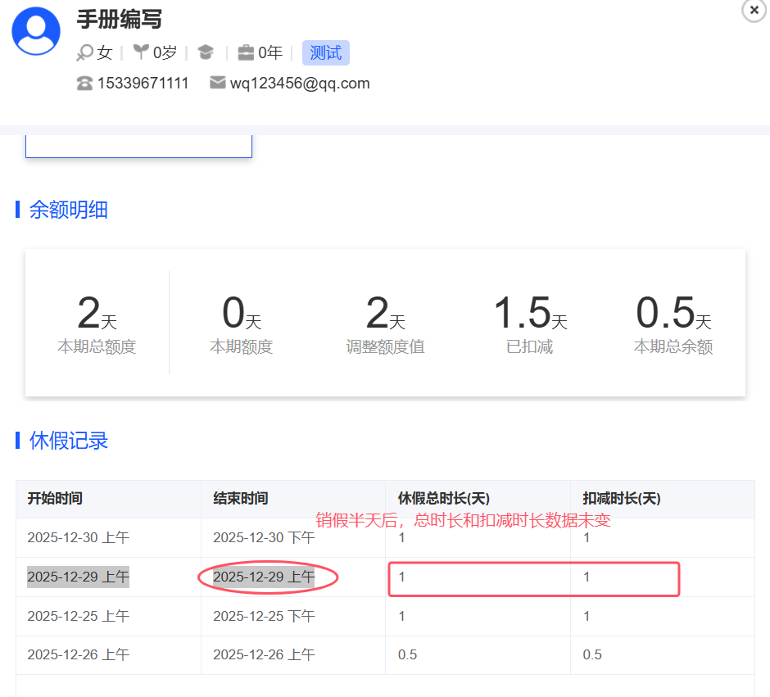
Task: Click the 扣减时长(天) column header
Action: point(621,499)
